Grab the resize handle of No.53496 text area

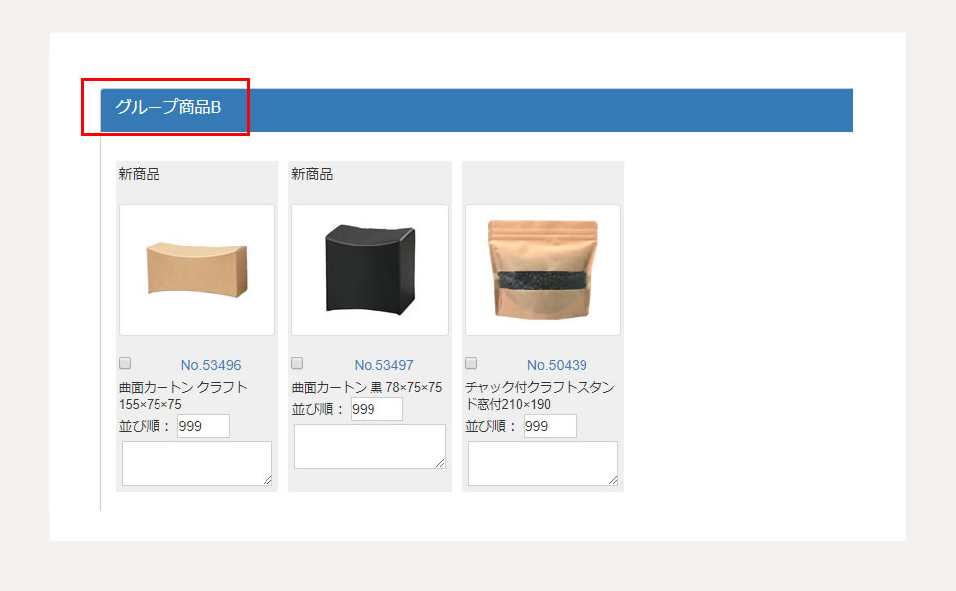click(x=267, y=481)
